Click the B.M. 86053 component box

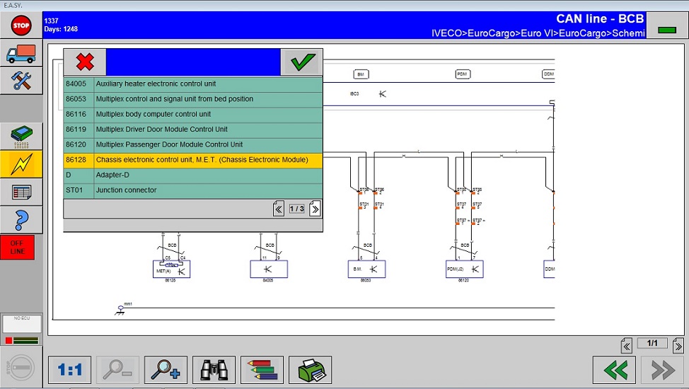point(366,269)
